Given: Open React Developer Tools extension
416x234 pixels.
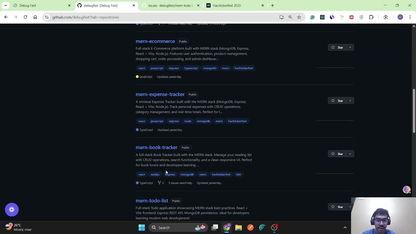Looking at the screenshot, I should (322, 17).
